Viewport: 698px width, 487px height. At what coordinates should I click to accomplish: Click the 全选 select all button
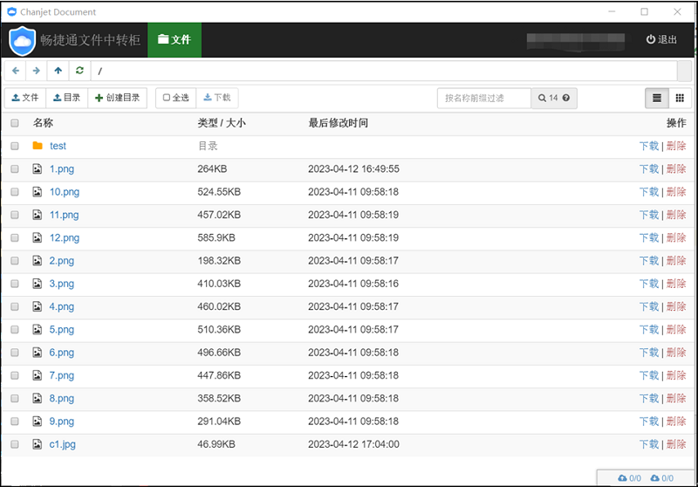point(176,98)
